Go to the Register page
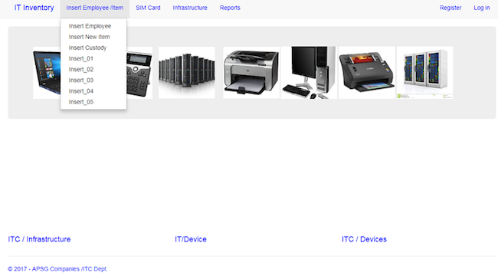This screenshot has width=498, height=276. [x=450, y=8]
